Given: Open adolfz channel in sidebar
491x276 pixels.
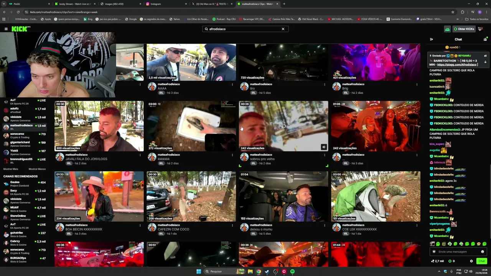Looking at the screenshot, I should (25, 110).
